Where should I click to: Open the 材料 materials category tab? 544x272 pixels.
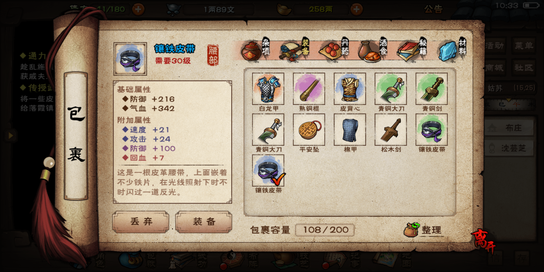pyautogui.click(x=452, y=50)
